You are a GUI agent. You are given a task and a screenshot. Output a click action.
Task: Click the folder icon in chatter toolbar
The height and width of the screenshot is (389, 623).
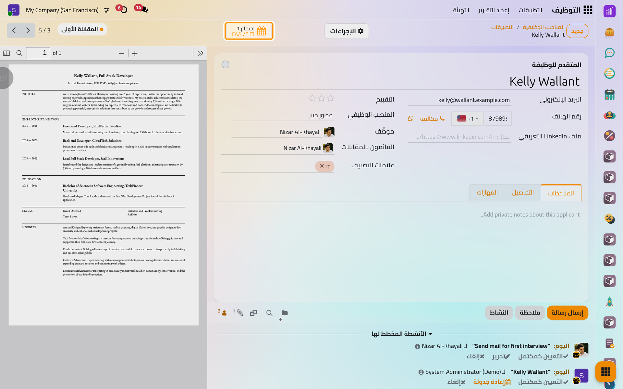[x=285, y=313]
